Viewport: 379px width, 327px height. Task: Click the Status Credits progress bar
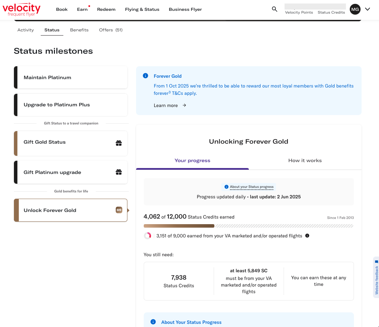point(248,226)
